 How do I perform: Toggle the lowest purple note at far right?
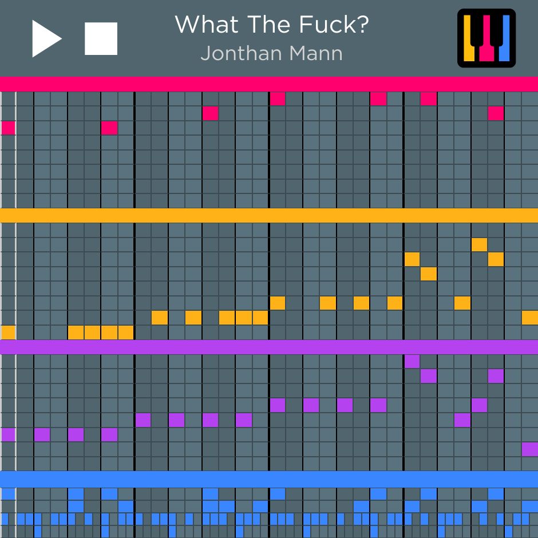pos(530,449)
